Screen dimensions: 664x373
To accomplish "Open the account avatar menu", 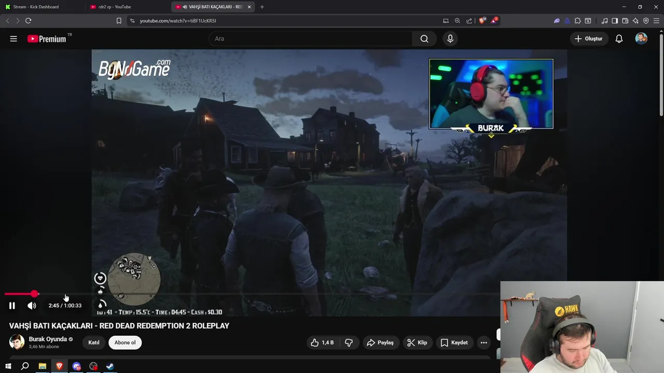I will 641,39.
